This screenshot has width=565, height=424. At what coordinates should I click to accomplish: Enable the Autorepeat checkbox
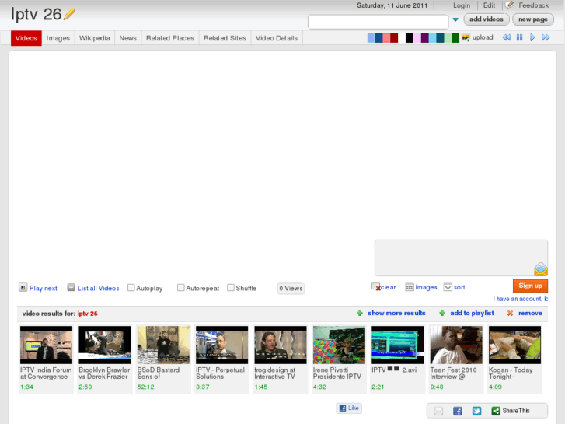click(181, 288)
